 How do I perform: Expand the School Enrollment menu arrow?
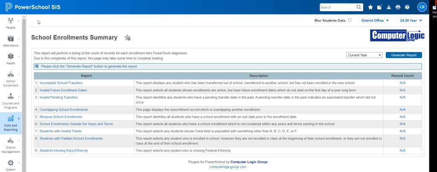(19, 74)
